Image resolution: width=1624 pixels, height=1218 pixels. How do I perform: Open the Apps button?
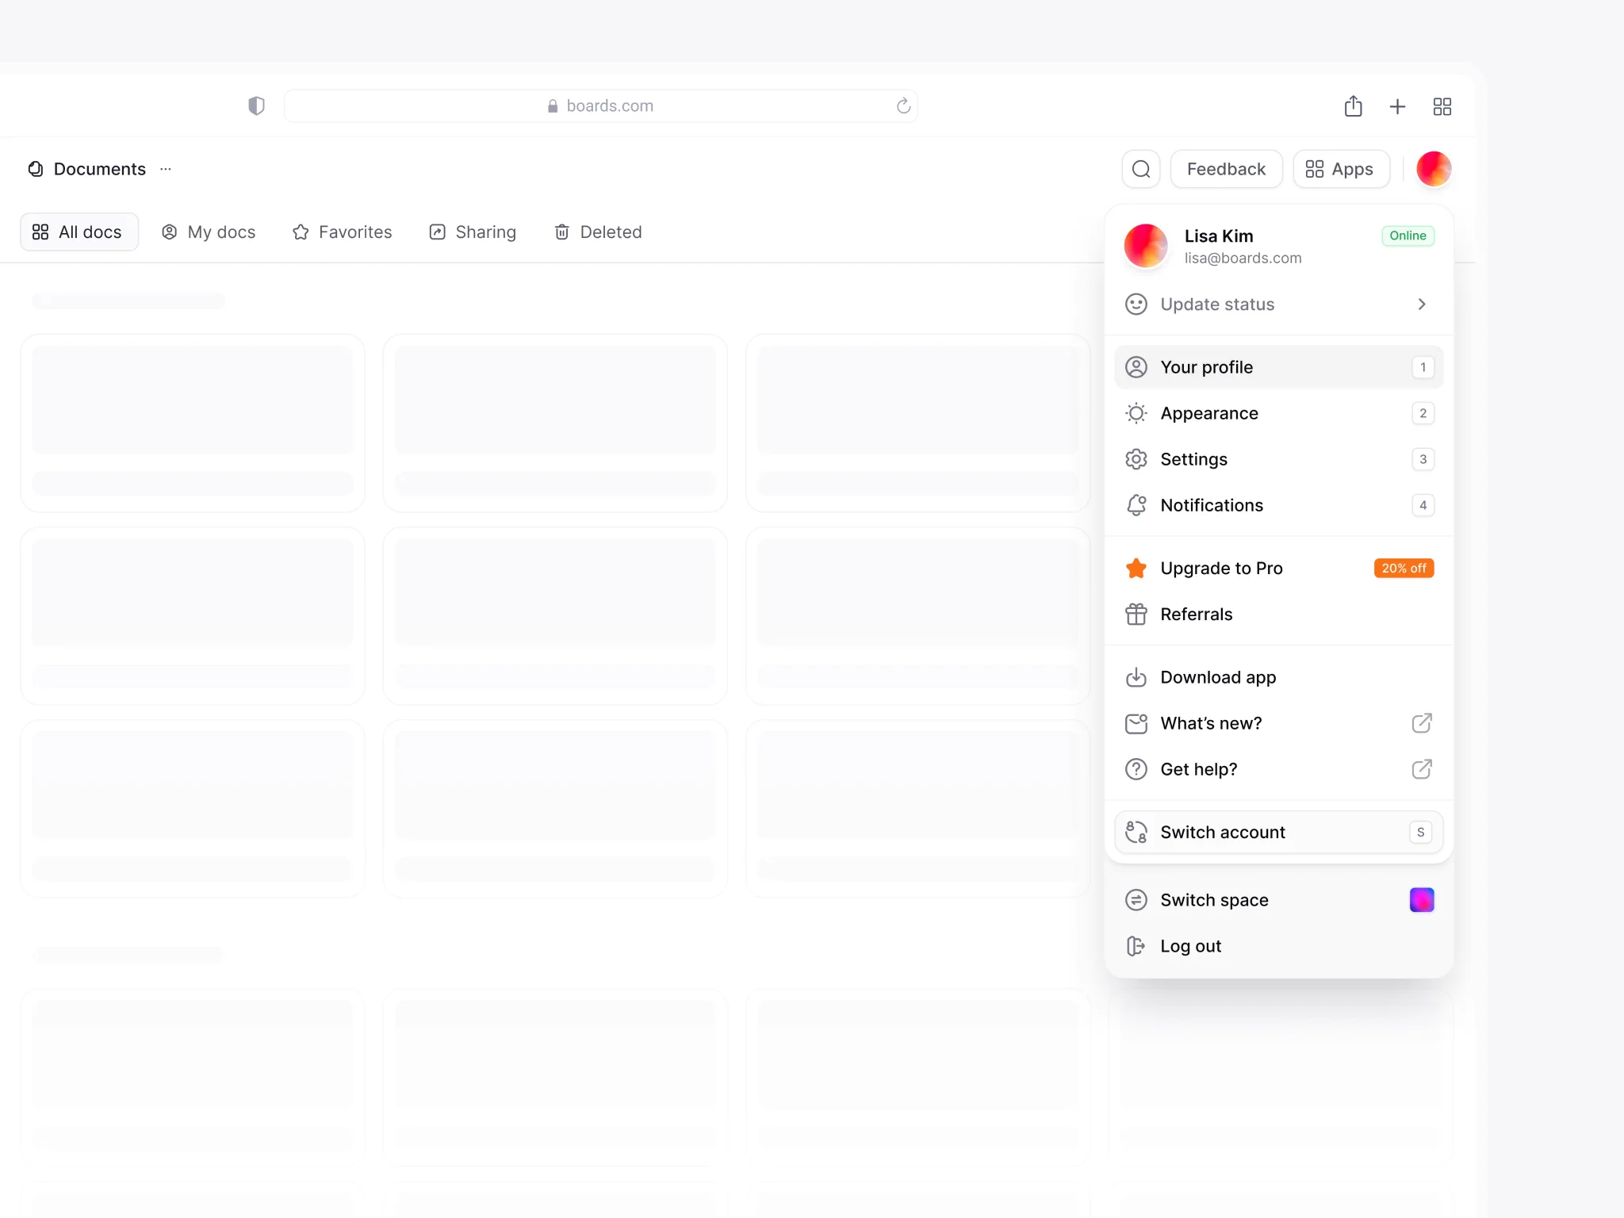pos(1341,169)
